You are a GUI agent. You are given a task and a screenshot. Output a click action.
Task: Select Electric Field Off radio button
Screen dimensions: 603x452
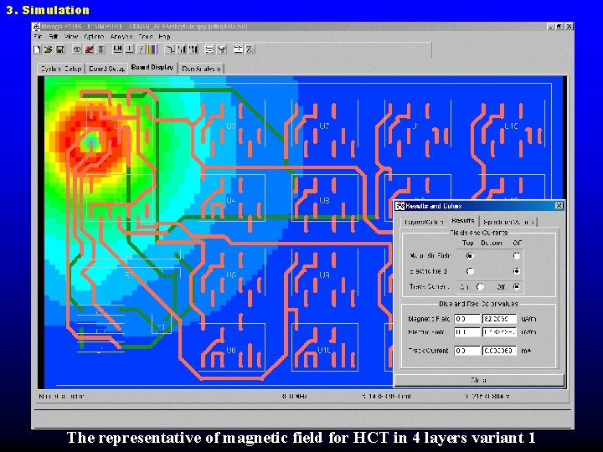[x=517, y=271]
